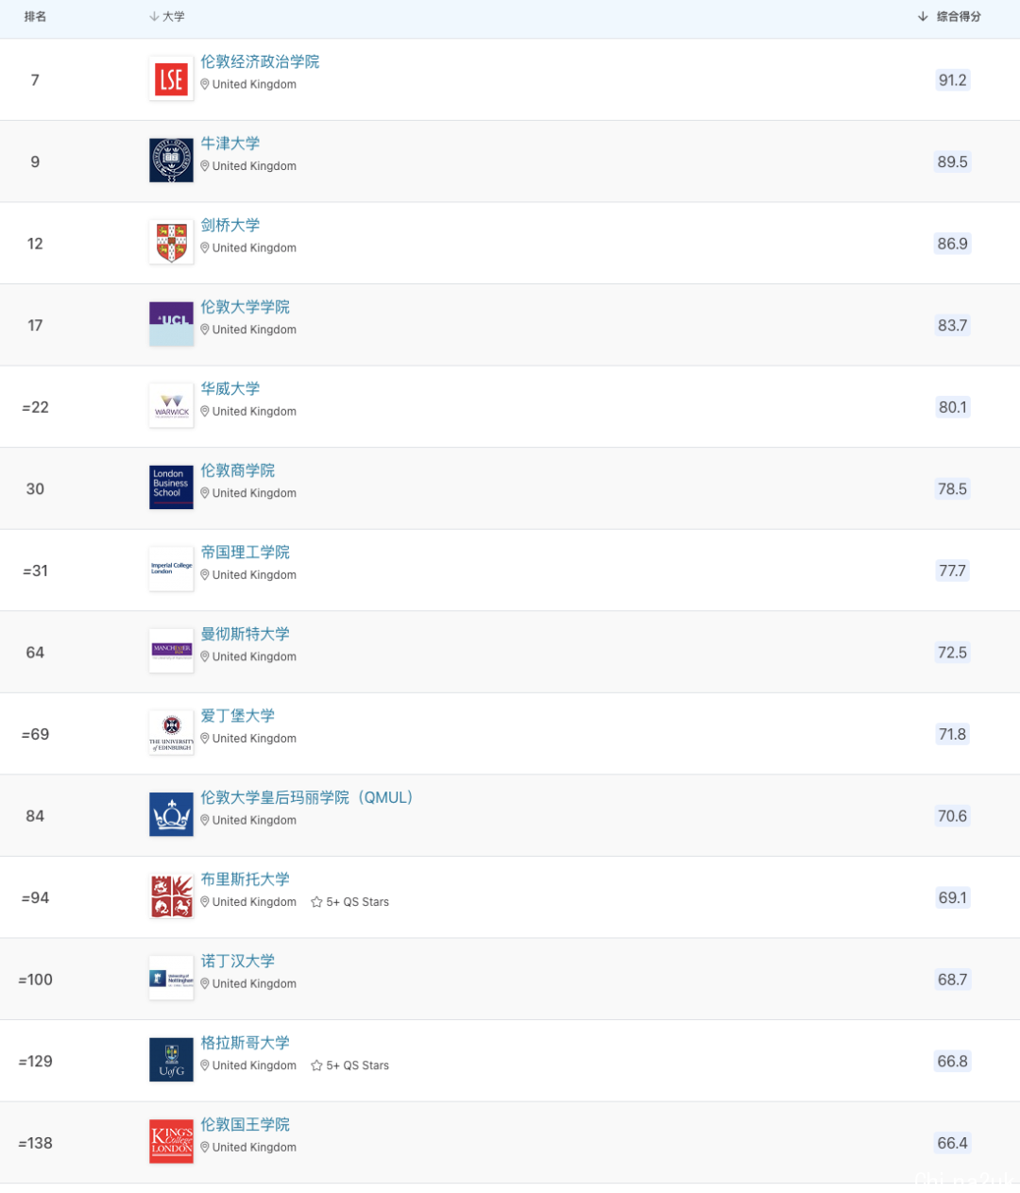Click 5+ QS Stars for 布里斯托大学

click(350, 902)
